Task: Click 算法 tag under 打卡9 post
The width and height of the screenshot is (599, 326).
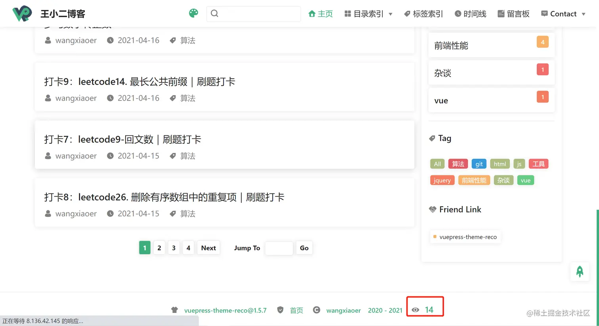Action: click(x=188, y=98)
